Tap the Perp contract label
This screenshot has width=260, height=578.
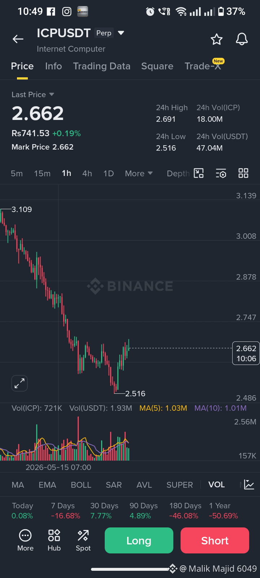104,33
